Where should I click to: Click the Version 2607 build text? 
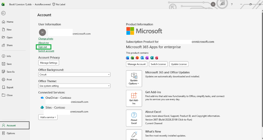(168, 120)
